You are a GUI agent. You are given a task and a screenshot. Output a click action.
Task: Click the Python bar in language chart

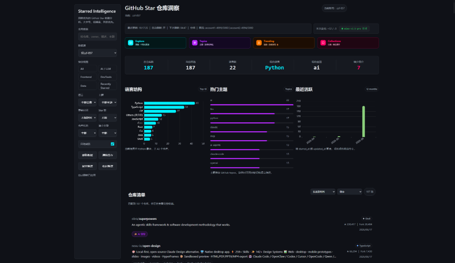click(169, 103)
